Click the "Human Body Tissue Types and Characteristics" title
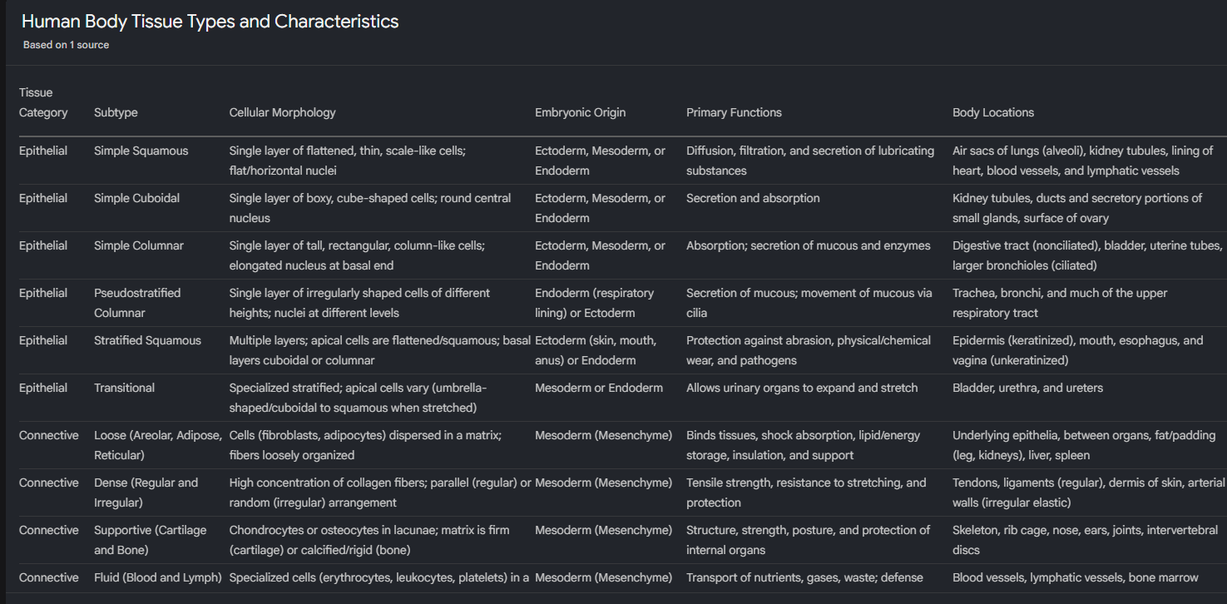The width and height of the screenshot is (1227, 604). point(210,22)
